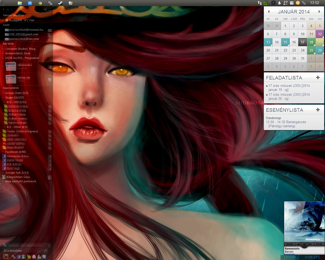Click the water drop tray icon

[280, 3]
